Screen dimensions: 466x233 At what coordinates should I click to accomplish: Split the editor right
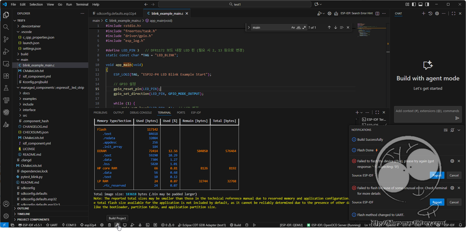378,13
